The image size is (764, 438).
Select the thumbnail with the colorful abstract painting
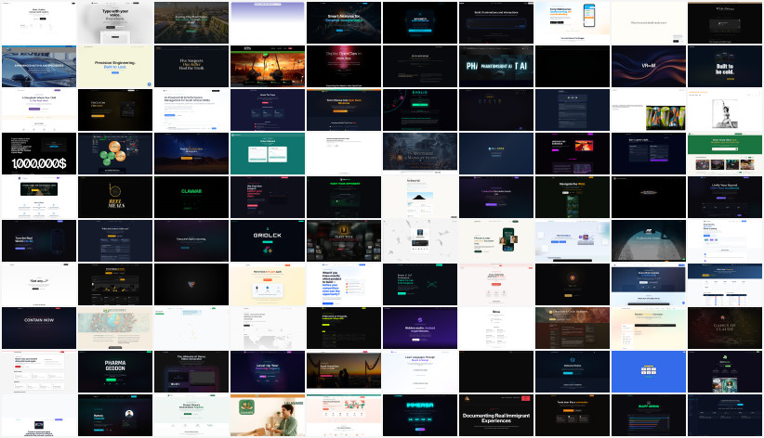point(649,110)
